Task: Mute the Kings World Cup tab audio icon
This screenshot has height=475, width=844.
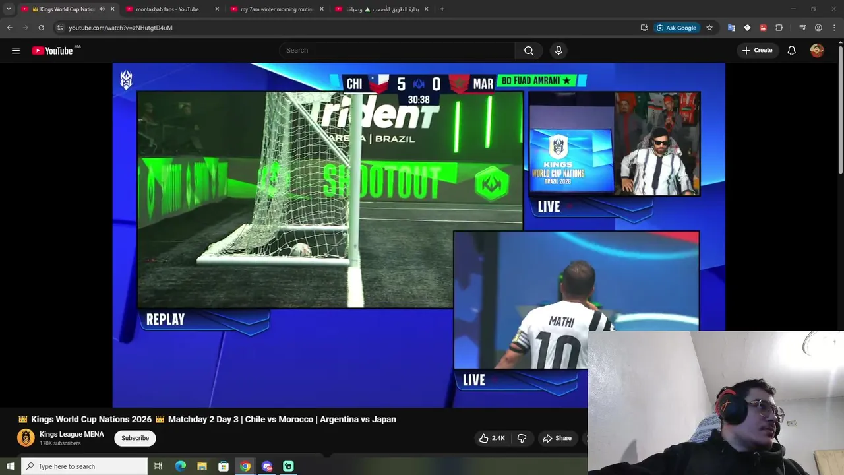Action: (102, 9)
